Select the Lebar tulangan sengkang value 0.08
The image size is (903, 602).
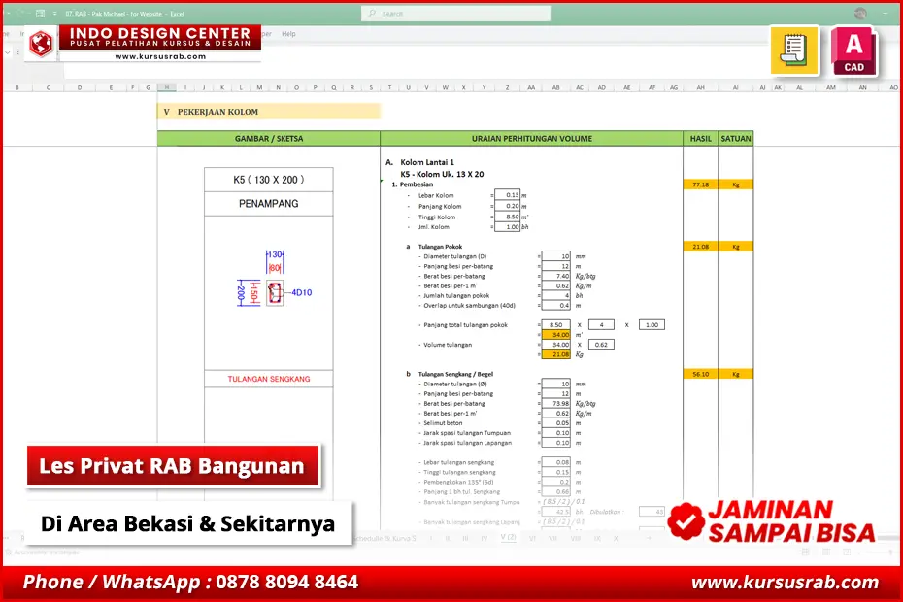(x=556, y=462)
